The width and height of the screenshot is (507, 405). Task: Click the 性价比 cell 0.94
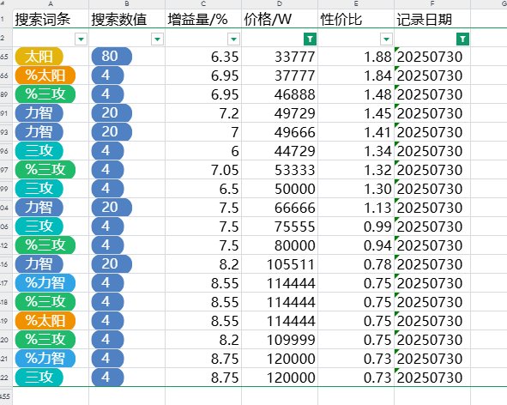click(x=356, y=245)
